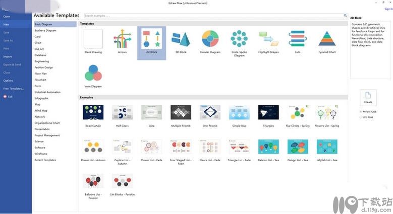Select the Chart category
The image size is (393, 214).
pos(38,43)
